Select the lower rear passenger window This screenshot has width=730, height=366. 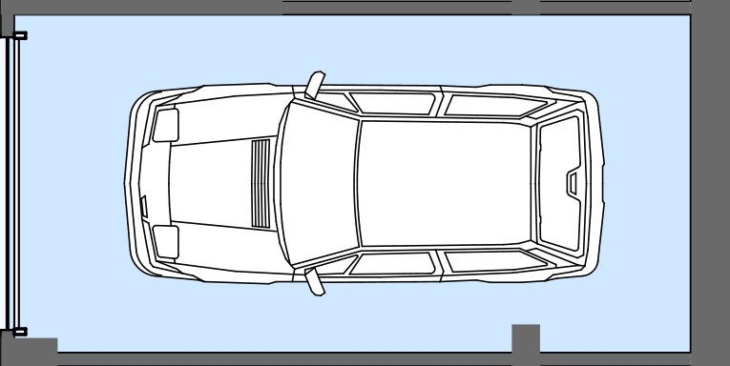click(495, 261)
